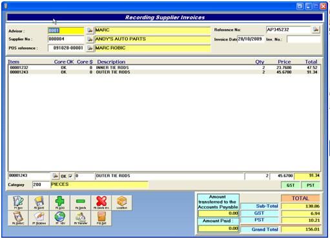The width and height of the screenshot is (330, 239).
Task: Click the GST tax button
Action: point(291,185)
